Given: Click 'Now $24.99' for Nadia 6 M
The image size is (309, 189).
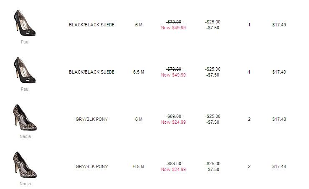Looking at the screenshot, I should coord(173,123).
